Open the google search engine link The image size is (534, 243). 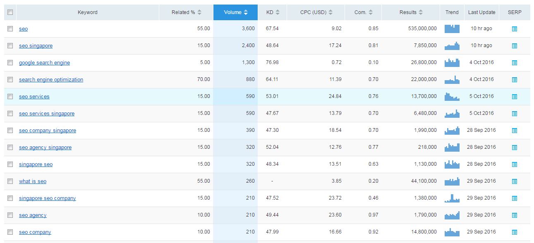click(x=45, y=63)
